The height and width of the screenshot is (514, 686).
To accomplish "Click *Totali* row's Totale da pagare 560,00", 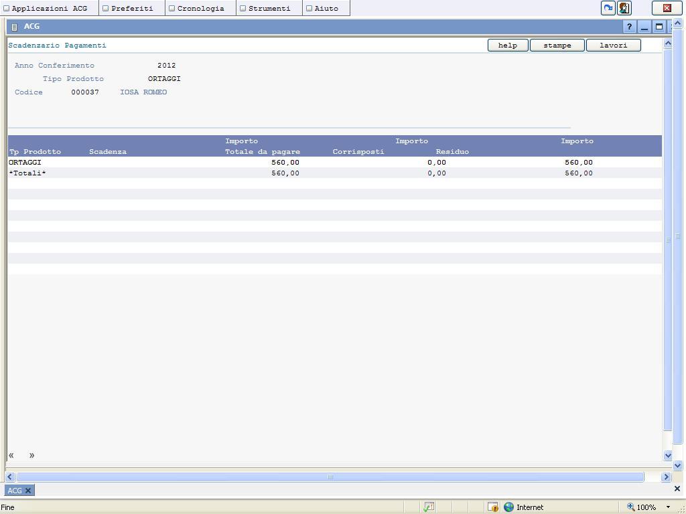I will (285, 173).
